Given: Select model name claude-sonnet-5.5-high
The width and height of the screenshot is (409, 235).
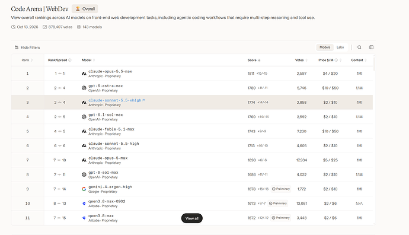Looking at the screenshot, I should tap(114, 144).
